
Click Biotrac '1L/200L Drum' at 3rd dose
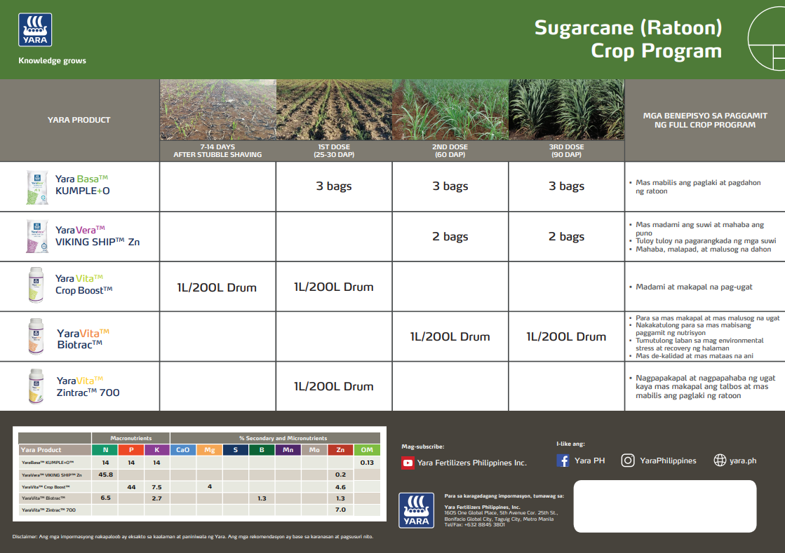coord(566,337)
